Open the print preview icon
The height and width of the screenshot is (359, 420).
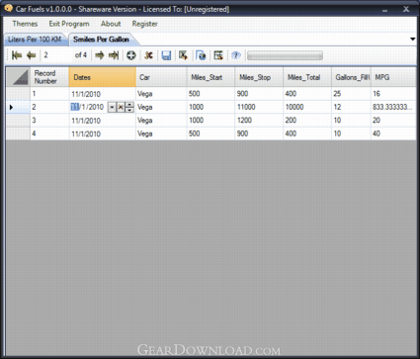tap(201, 55)
